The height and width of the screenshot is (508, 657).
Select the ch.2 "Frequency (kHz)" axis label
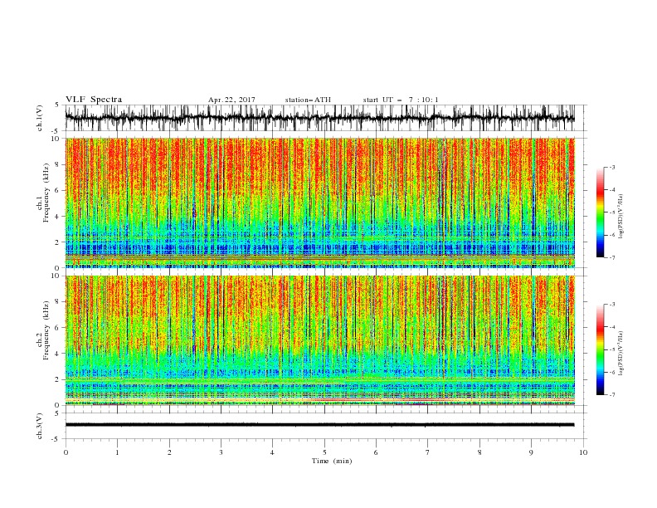tap(46, 330)
